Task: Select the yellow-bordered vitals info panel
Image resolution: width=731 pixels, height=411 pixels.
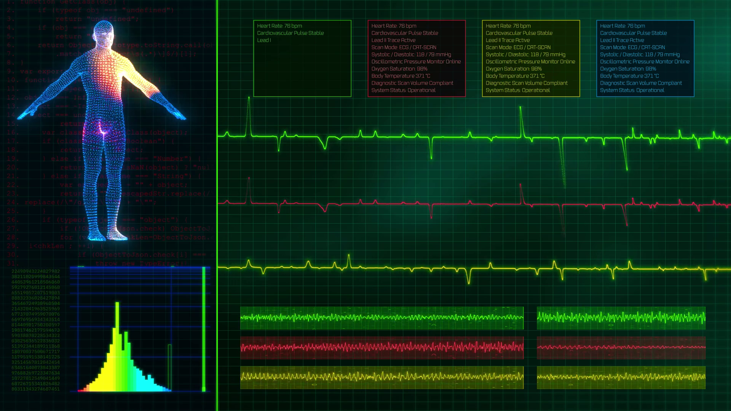Action: click(531, 58)
